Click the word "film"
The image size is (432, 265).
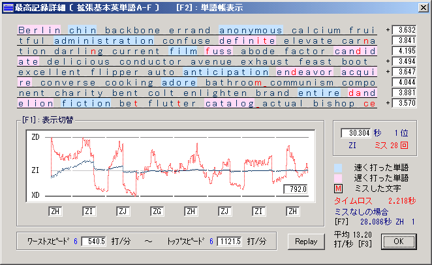[183, 51]
